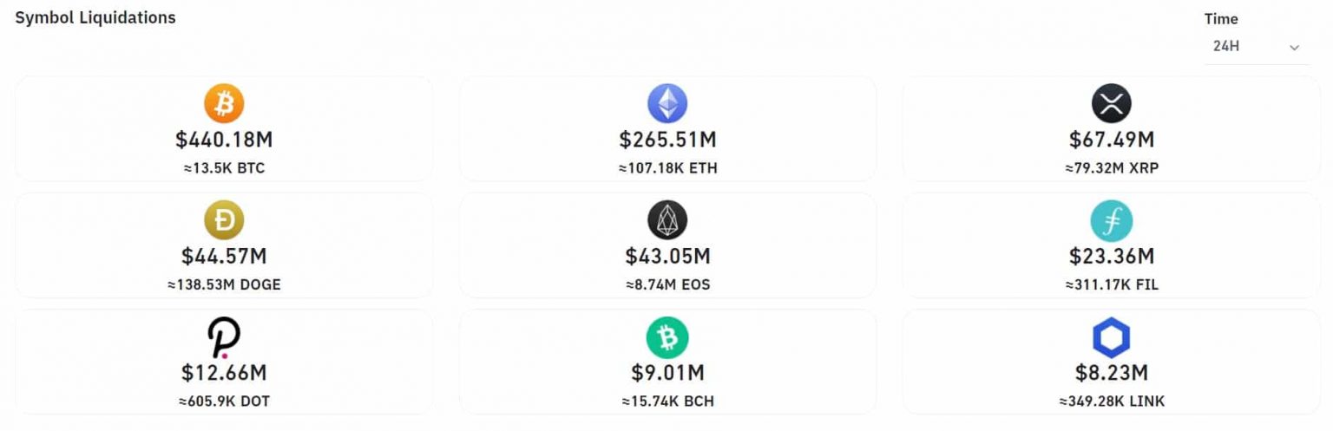Click the ≈15.74K BCH quantity text
This screenshot has width=1333, height=431.
pos(667,402)
